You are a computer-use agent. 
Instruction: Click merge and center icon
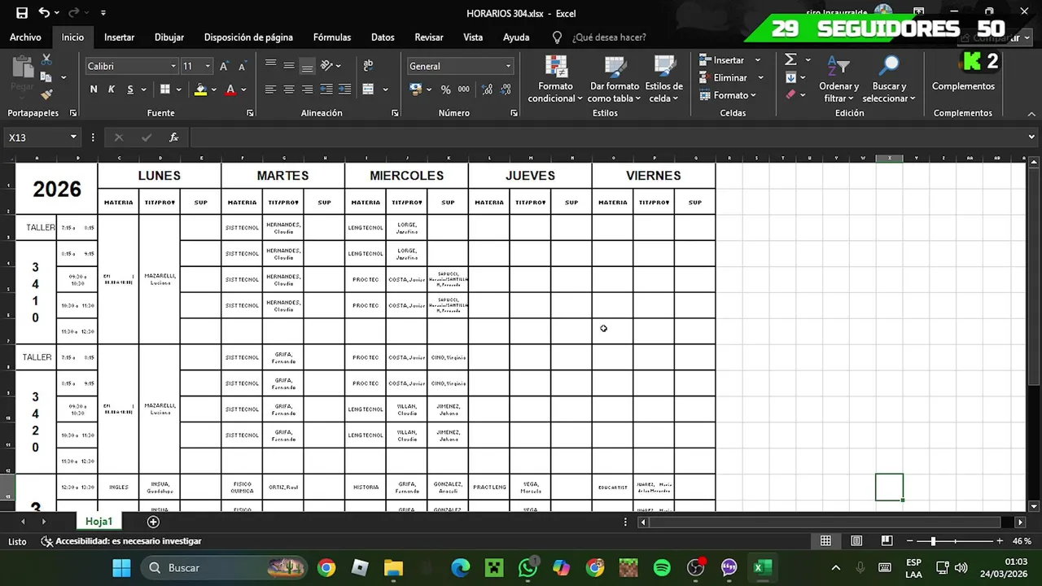(x=368, y=90)
